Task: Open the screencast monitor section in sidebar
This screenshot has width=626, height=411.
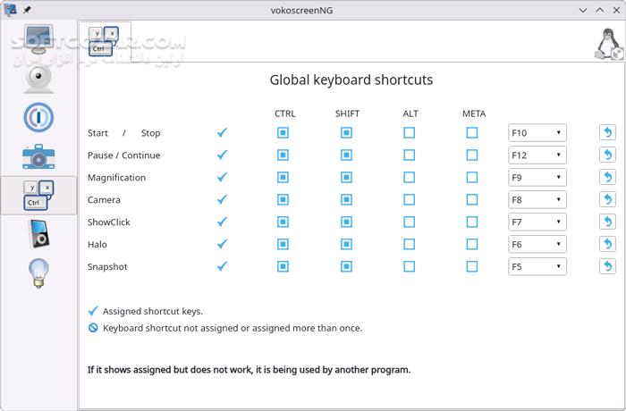Action: click(38, 39)
